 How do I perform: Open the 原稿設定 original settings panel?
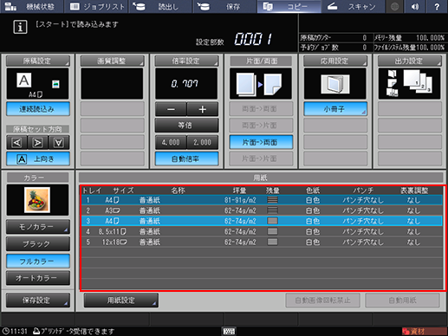click(x=38, y=61)
